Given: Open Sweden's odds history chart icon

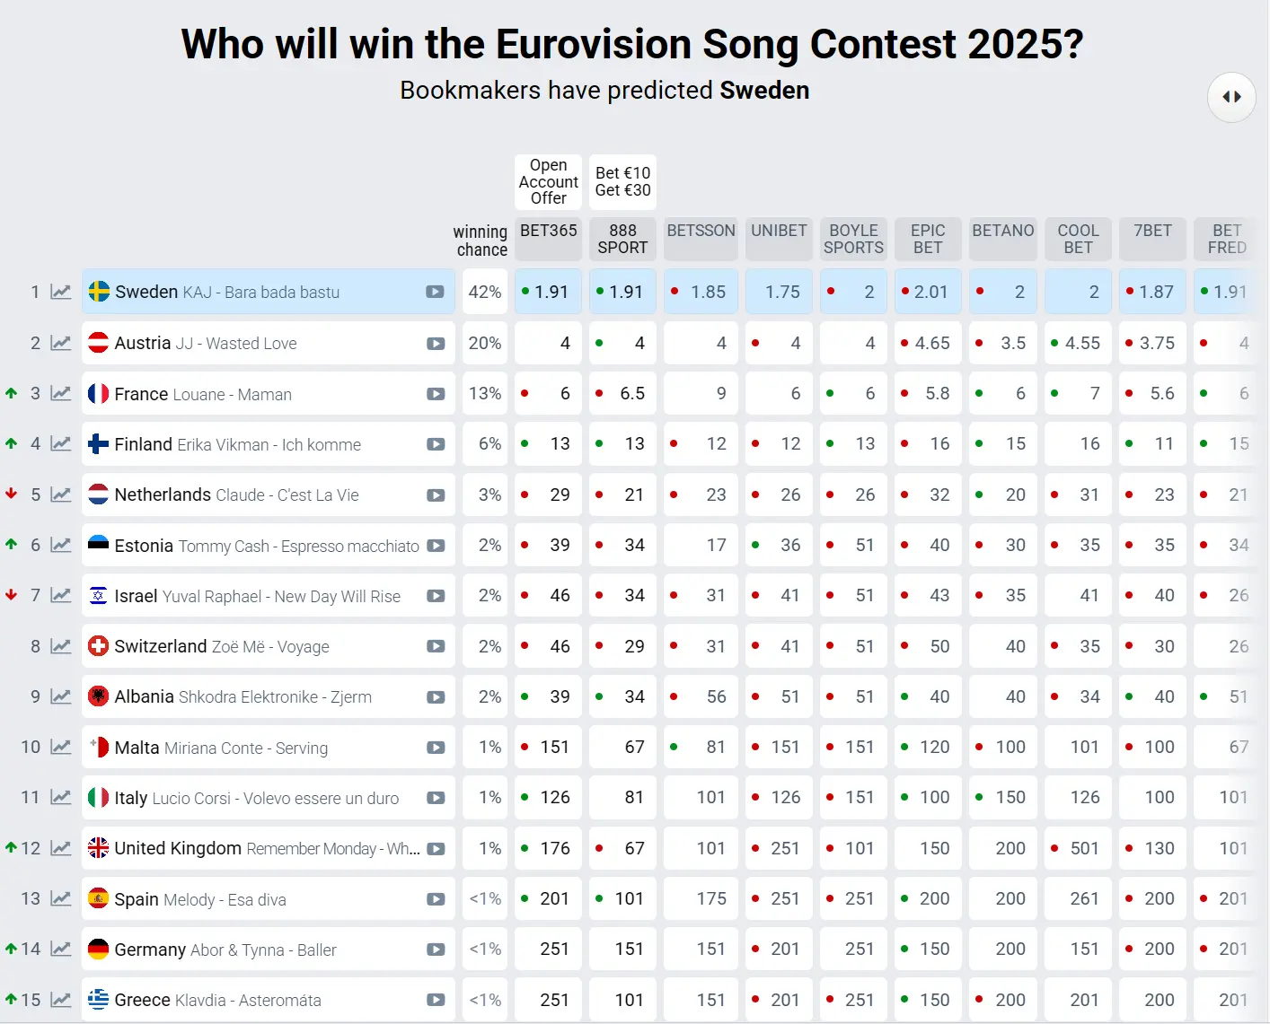Looking at the screenshot, I should pyautogui.click(x=60, y=292).
